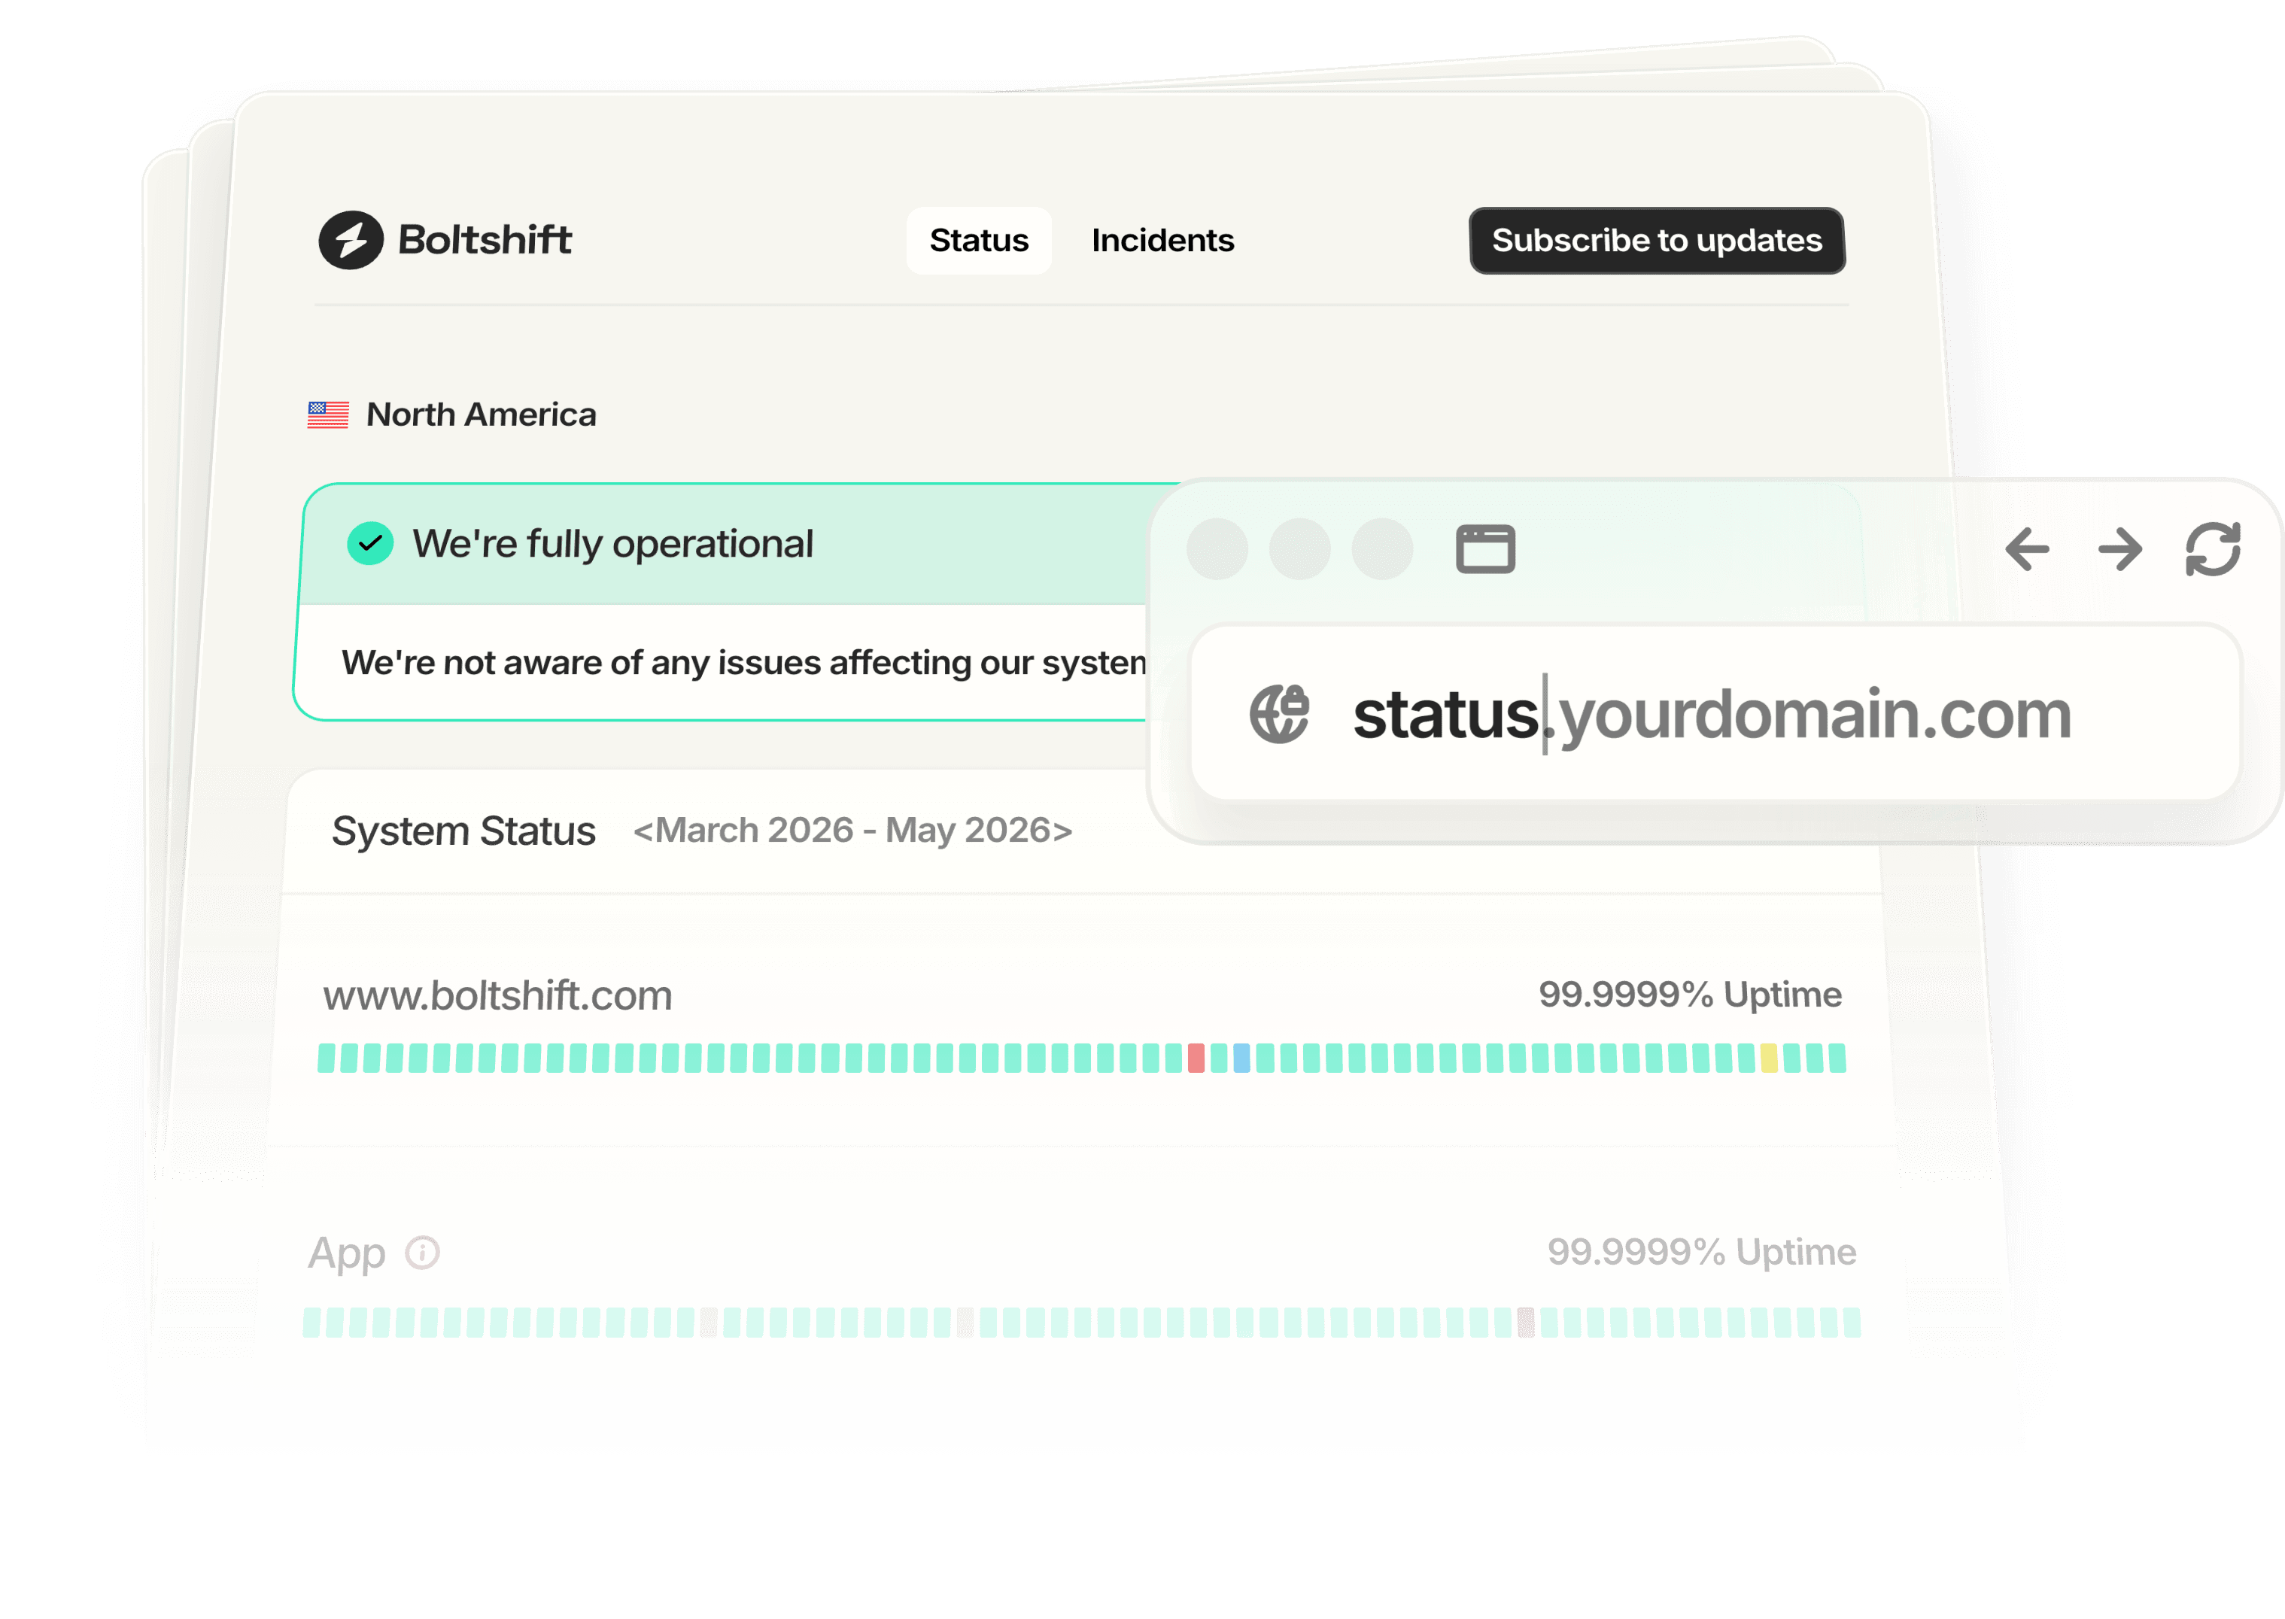Open the Incidents tab
2285x1619 pixels.
[1162, 240]
